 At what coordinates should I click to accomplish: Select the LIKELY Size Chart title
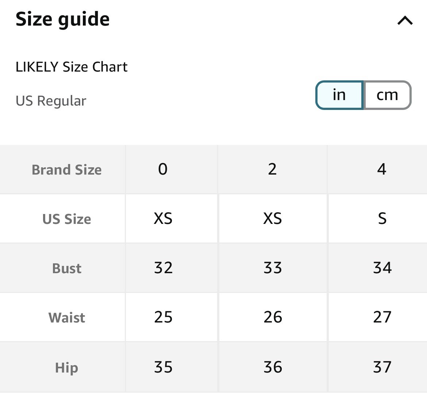(71, 67)
